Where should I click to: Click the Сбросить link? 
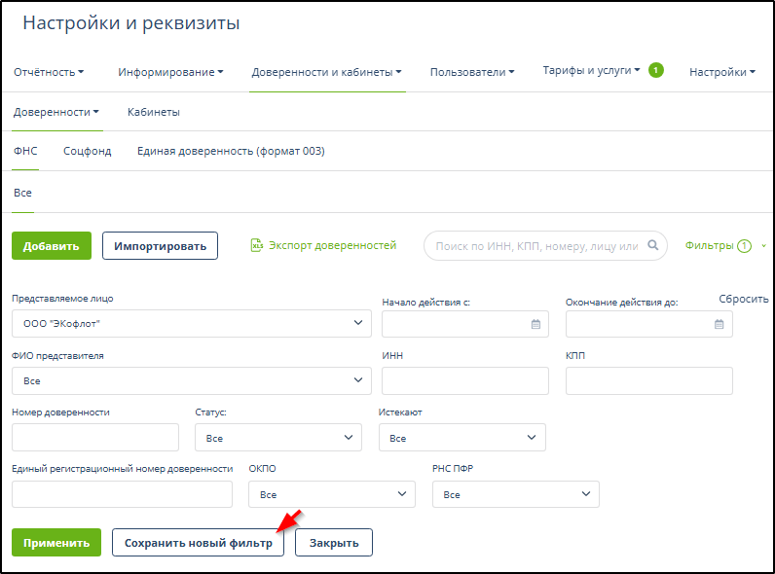[744, 299]
